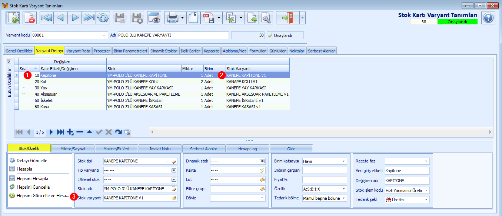Jump to last grid row in navigator

point(60,132)
